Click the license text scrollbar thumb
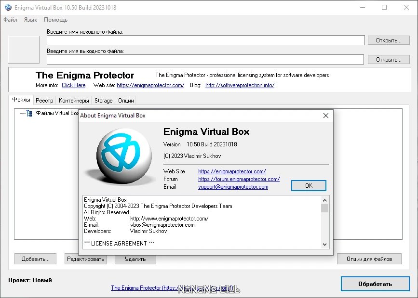418x298 pixels. (324, 208)
